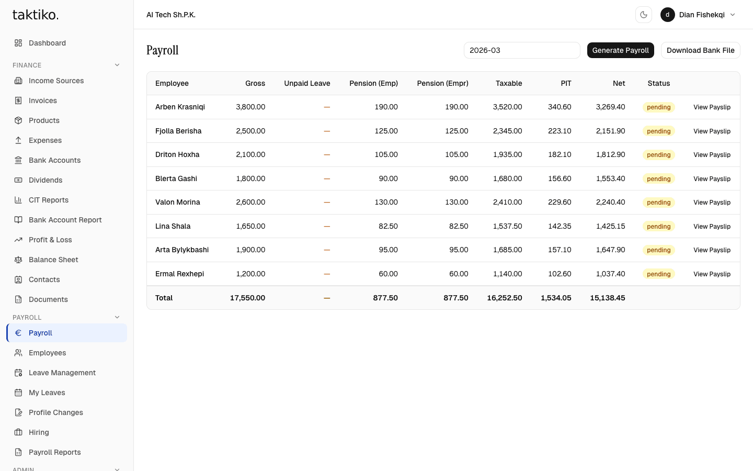Click the 2026-03 month input field
The image size is (753, 471).
(521, 50)
